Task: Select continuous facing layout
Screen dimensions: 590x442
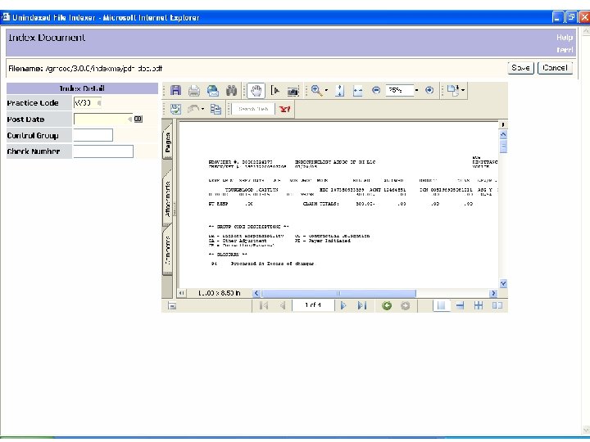Action: (479, 305)
